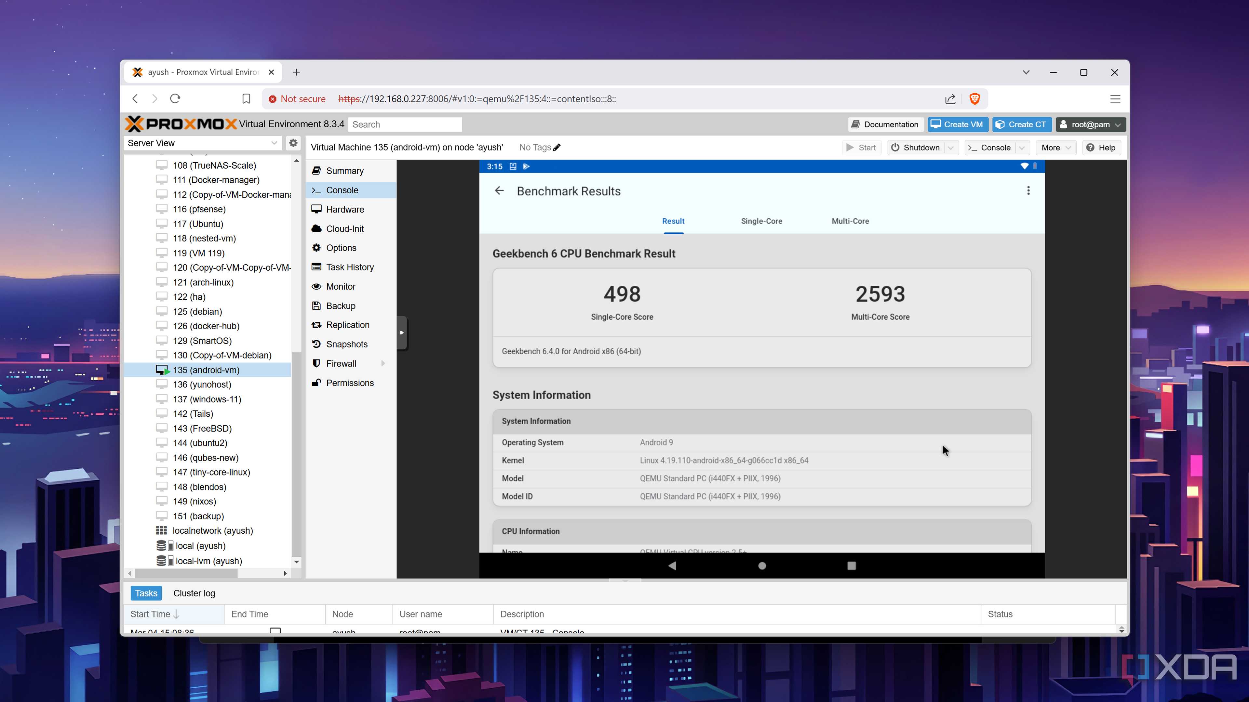Tap the Android recents square button
This screenshot has width=1249, height=702.
[x=852, y=565]
